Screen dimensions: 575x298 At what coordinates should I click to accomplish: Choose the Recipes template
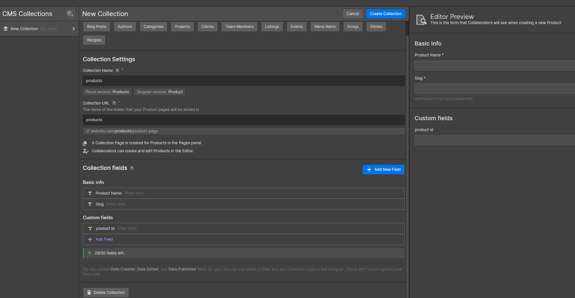pos(94,40)
